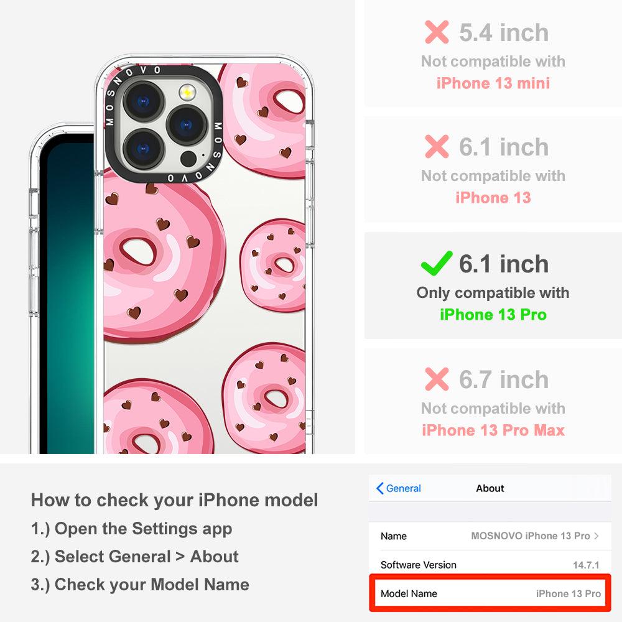Click the MOSNOVO iPhone 13 Pro name value

point(531,536)
